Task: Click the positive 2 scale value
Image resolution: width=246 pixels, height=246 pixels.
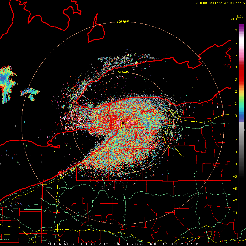Action: [x=236, y=92]
